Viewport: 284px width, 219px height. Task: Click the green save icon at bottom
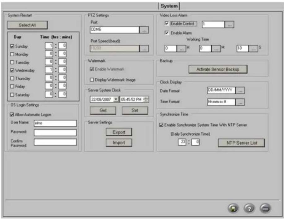[233, 208]
